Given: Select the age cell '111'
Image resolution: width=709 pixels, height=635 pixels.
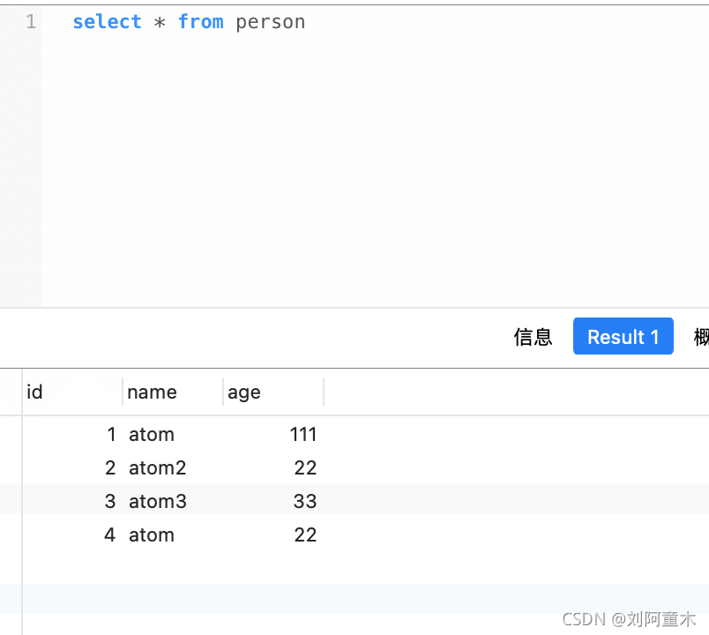Looking at the screenshot, I should [x=273, y=434].
